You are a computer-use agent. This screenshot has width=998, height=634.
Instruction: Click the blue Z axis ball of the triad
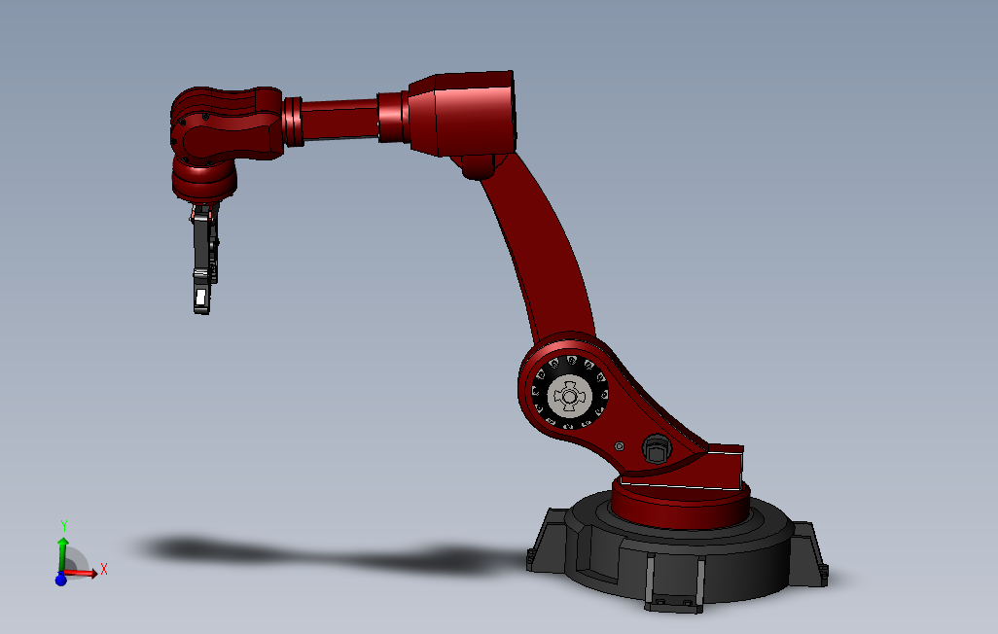pyautogui.click(x=61, y=580)
